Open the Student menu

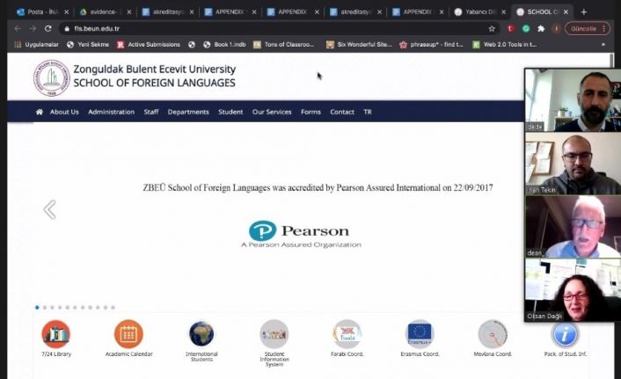tap(230, 112)
